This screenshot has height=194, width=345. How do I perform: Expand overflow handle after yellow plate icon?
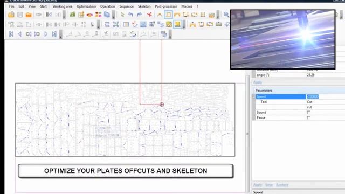[x=184, y=24]
